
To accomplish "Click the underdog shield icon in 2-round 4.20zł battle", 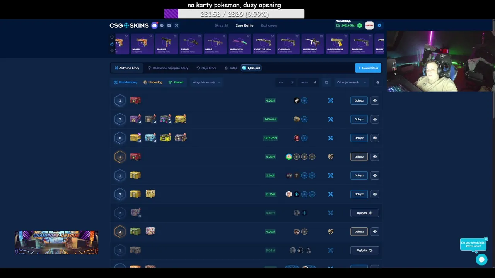I will (x=331, y=232).
